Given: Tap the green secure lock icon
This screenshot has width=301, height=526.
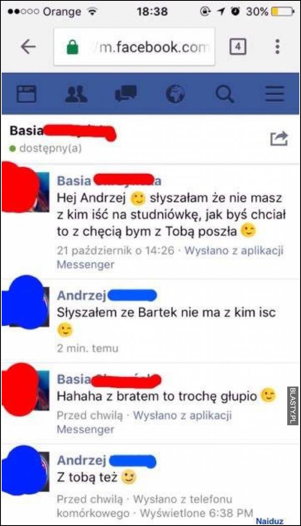Looking at the screenshot, I should pyautogui.click(x=73, y=47).
